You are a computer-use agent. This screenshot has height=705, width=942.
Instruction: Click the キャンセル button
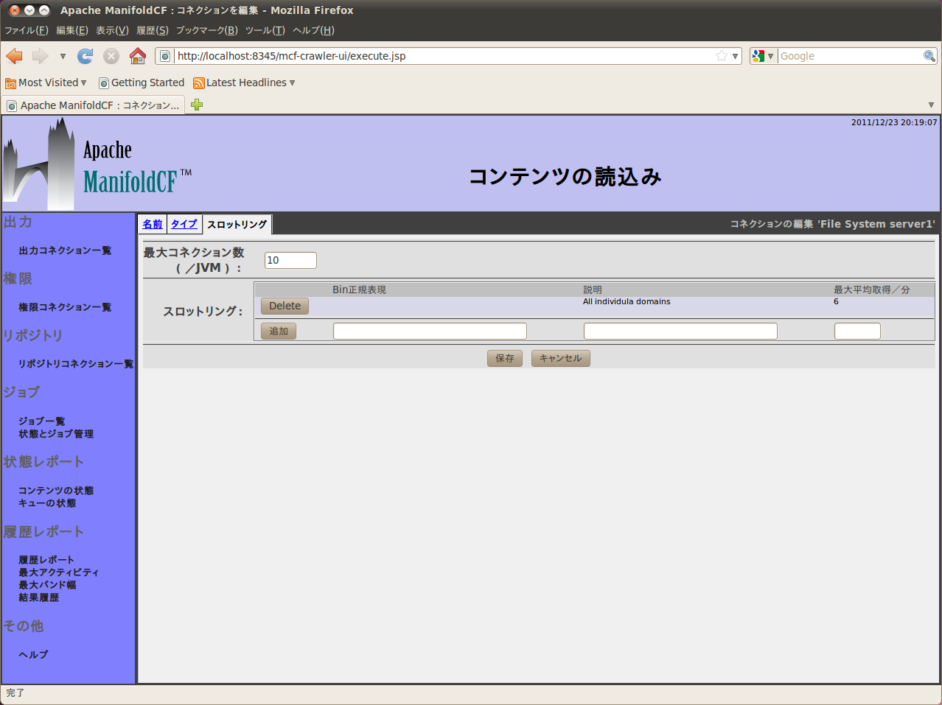560,358
